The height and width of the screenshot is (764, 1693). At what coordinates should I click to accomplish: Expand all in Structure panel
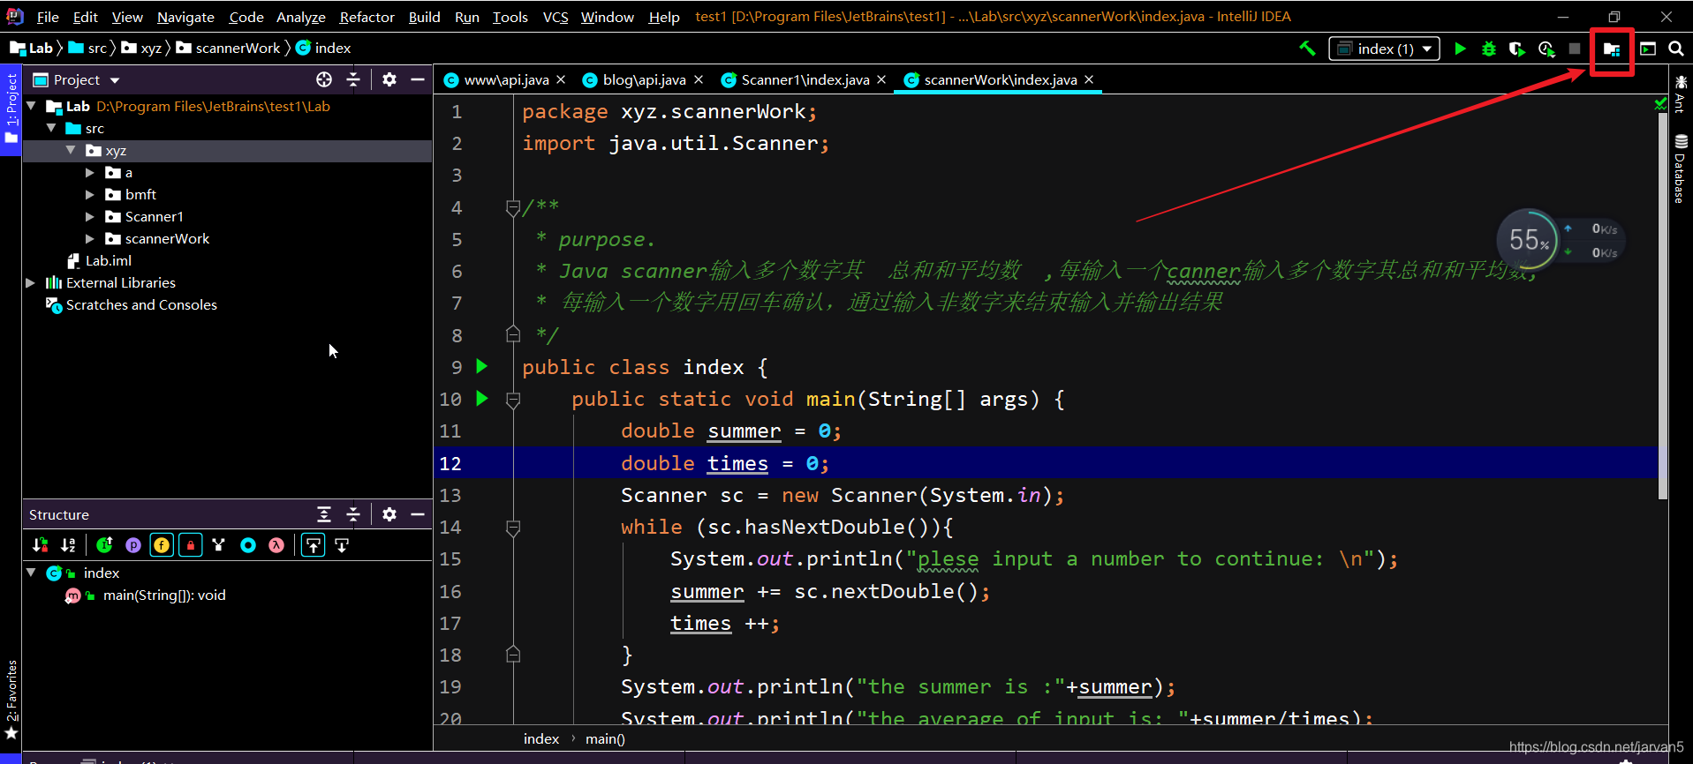pos(324,514)
